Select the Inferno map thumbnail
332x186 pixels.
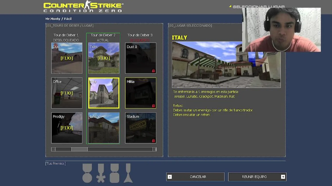(x=104, y=128)
